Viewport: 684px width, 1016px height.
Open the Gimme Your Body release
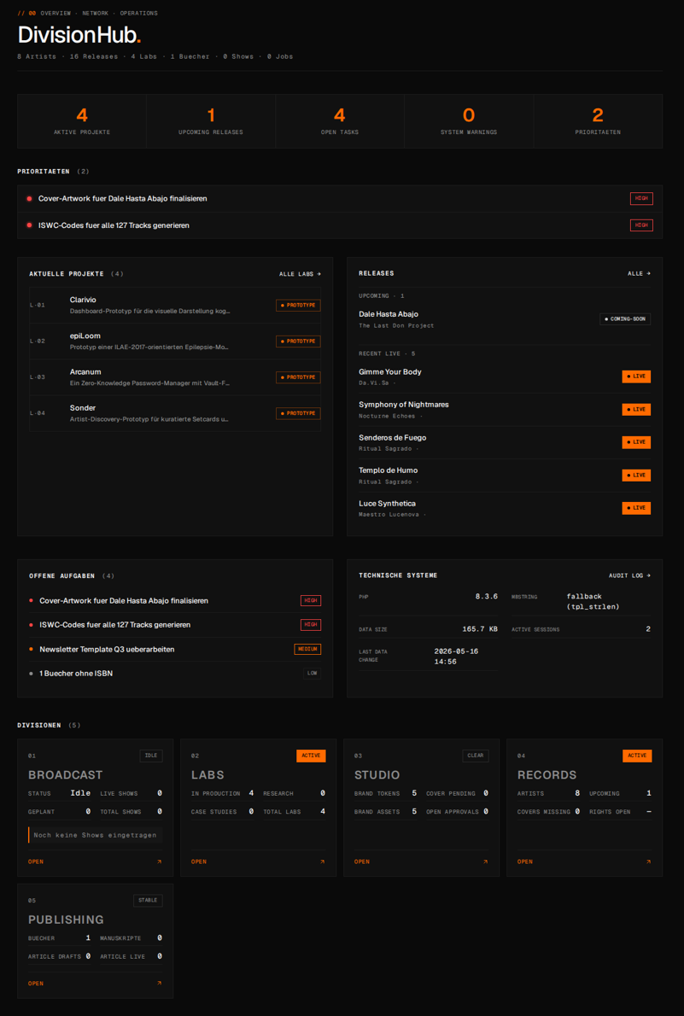click(505, 377)
